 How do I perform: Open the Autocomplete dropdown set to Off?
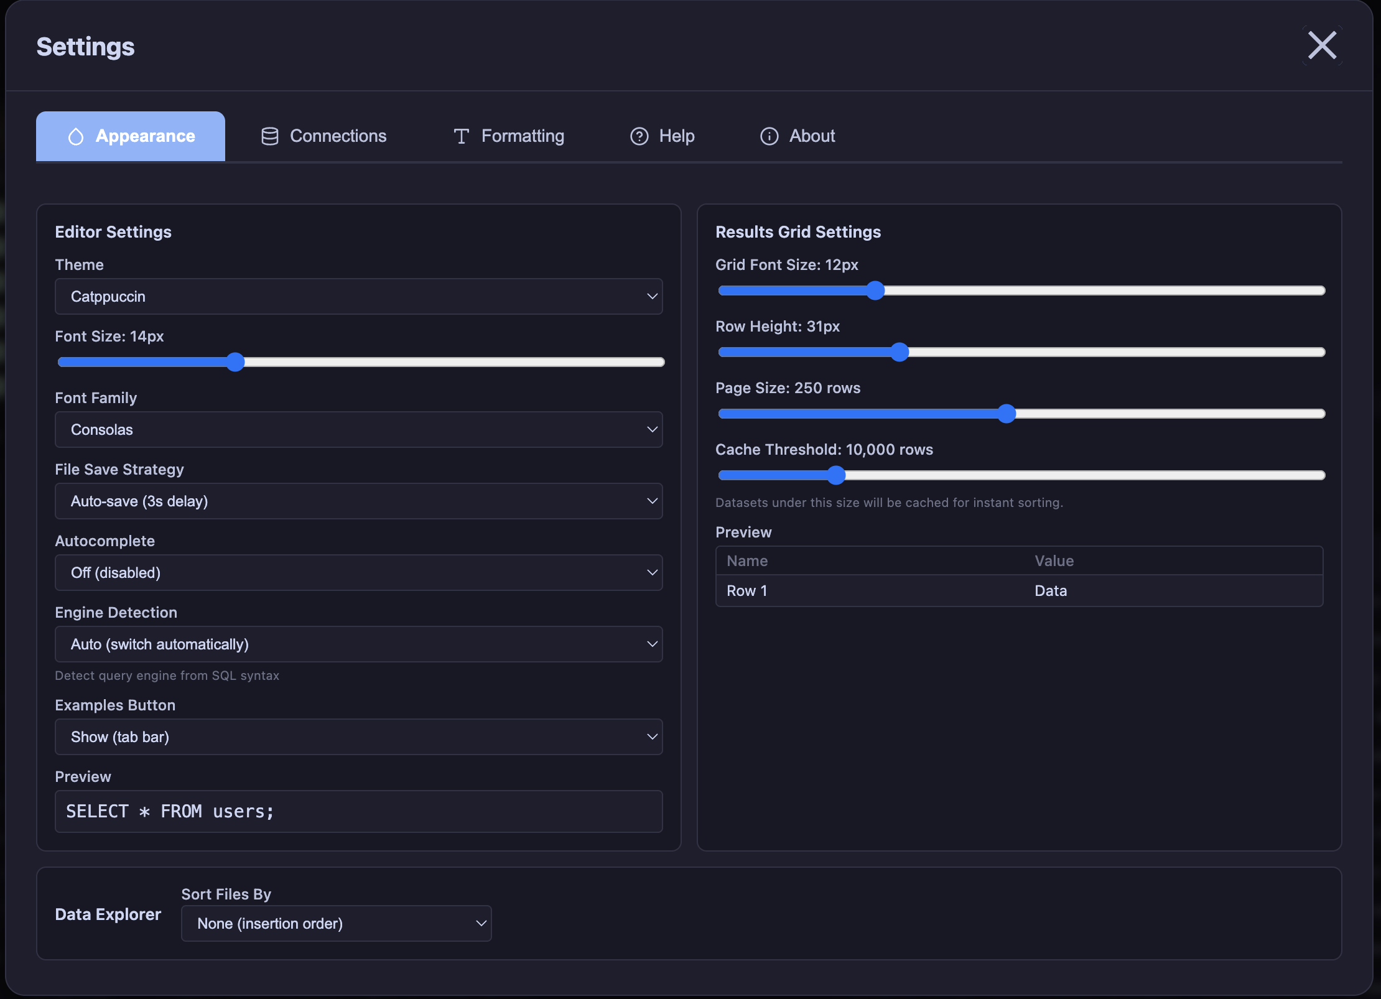pyautogui.click(x=358, y=572)
